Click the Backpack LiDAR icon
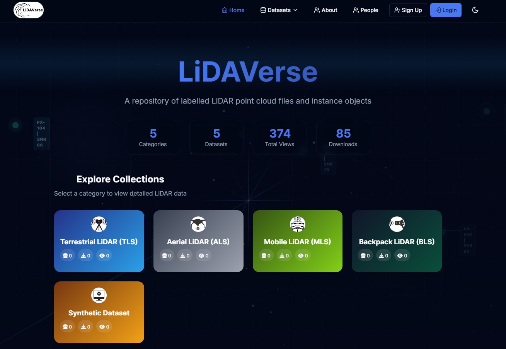Viewport: 506px width, 349px height. (x=397, y=224)
